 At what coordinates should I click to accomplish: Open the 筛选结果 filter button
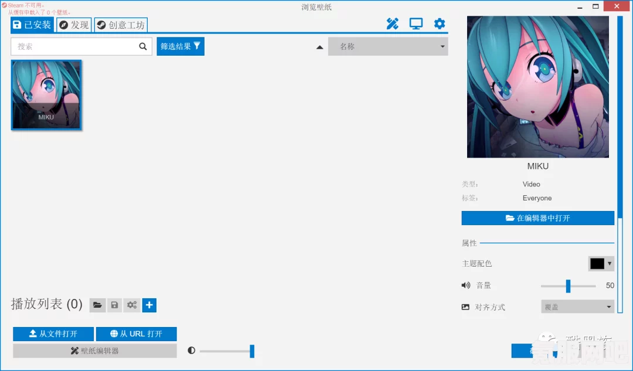pos(181,46)
